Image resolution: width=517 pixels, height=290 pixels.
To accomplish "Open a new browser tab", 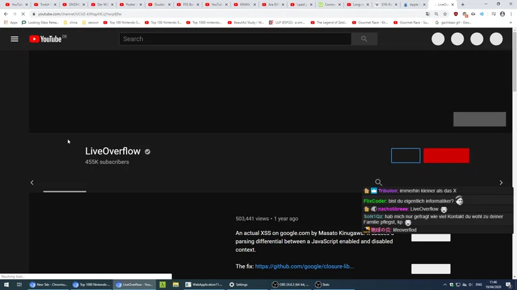I will click(462, 5).
